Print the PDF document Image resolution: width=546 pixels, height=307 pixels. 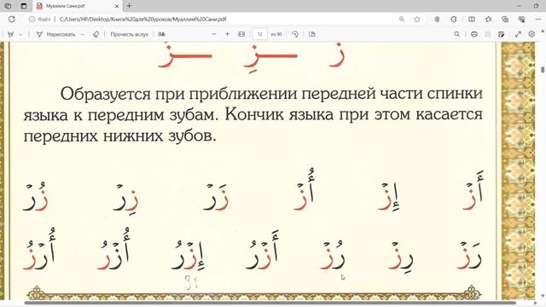[x=474, y=34]
